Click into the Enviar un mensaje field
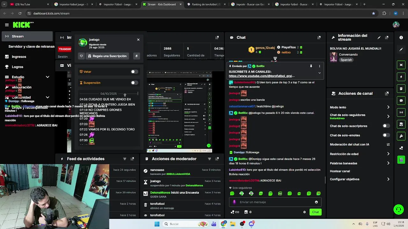 276,202
